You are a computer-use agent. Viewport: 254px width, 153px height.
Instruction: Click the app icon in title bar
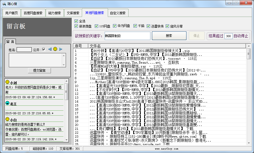point(4,3)
